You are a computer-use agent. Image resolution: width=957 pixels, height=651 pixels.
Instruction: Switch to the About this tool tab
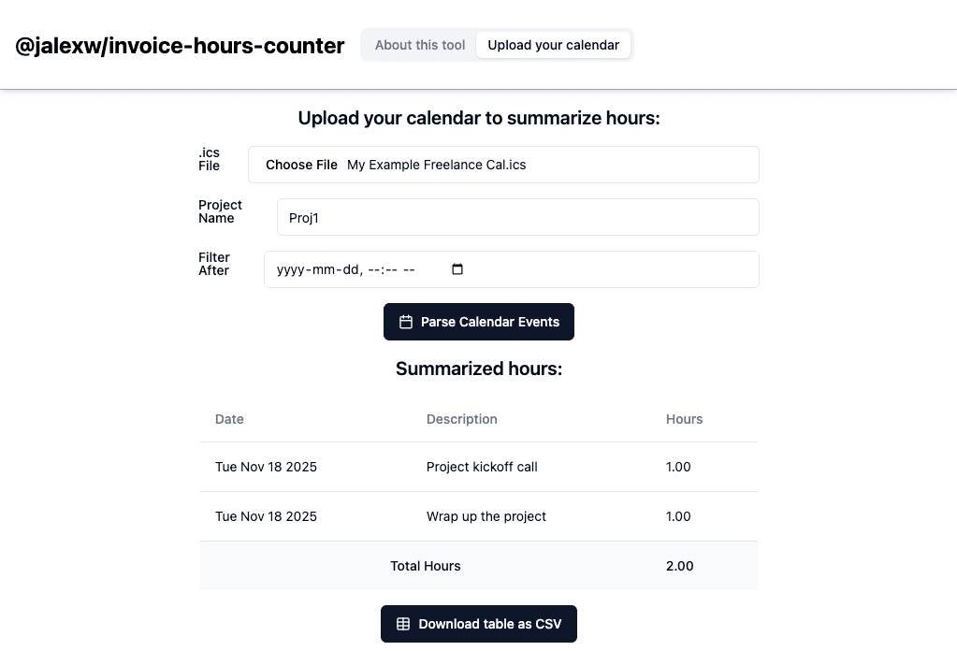click(x=420, y=45)
